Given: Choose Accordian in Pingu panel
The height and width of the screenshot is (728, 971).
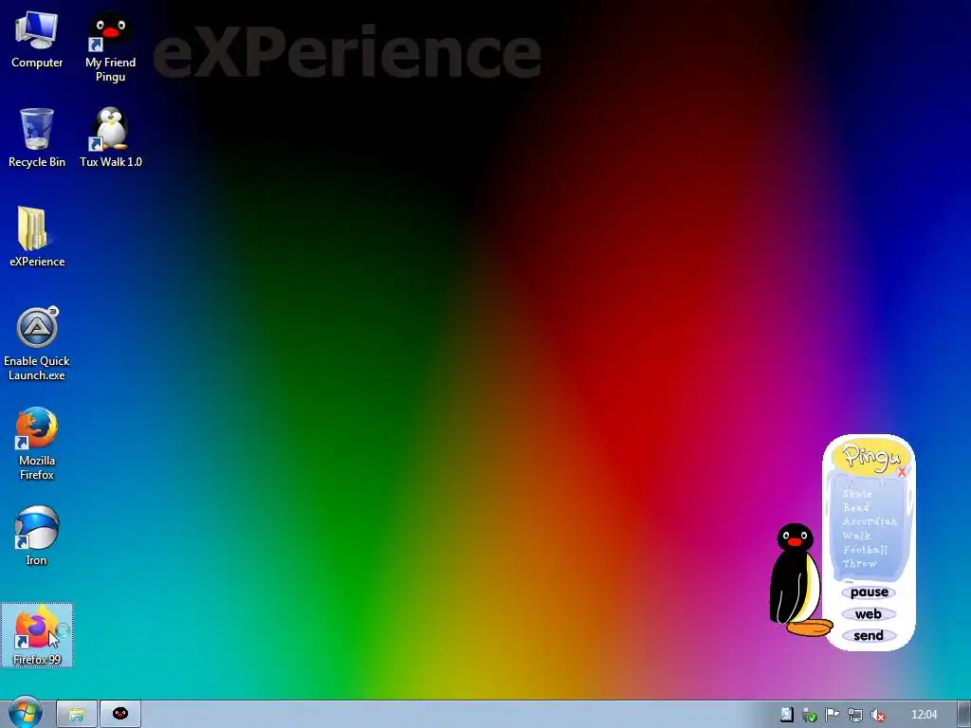Looking at the screenshot, I should [x=870, y=521].
